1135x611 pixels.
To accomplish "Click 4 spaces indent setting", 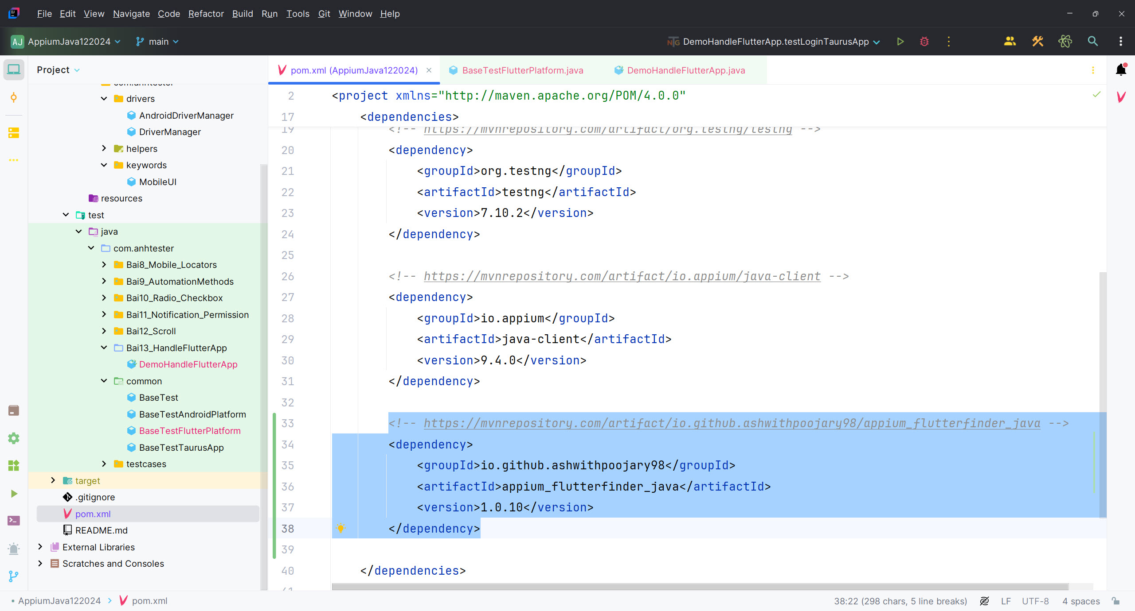I will tap(1081, 601).
